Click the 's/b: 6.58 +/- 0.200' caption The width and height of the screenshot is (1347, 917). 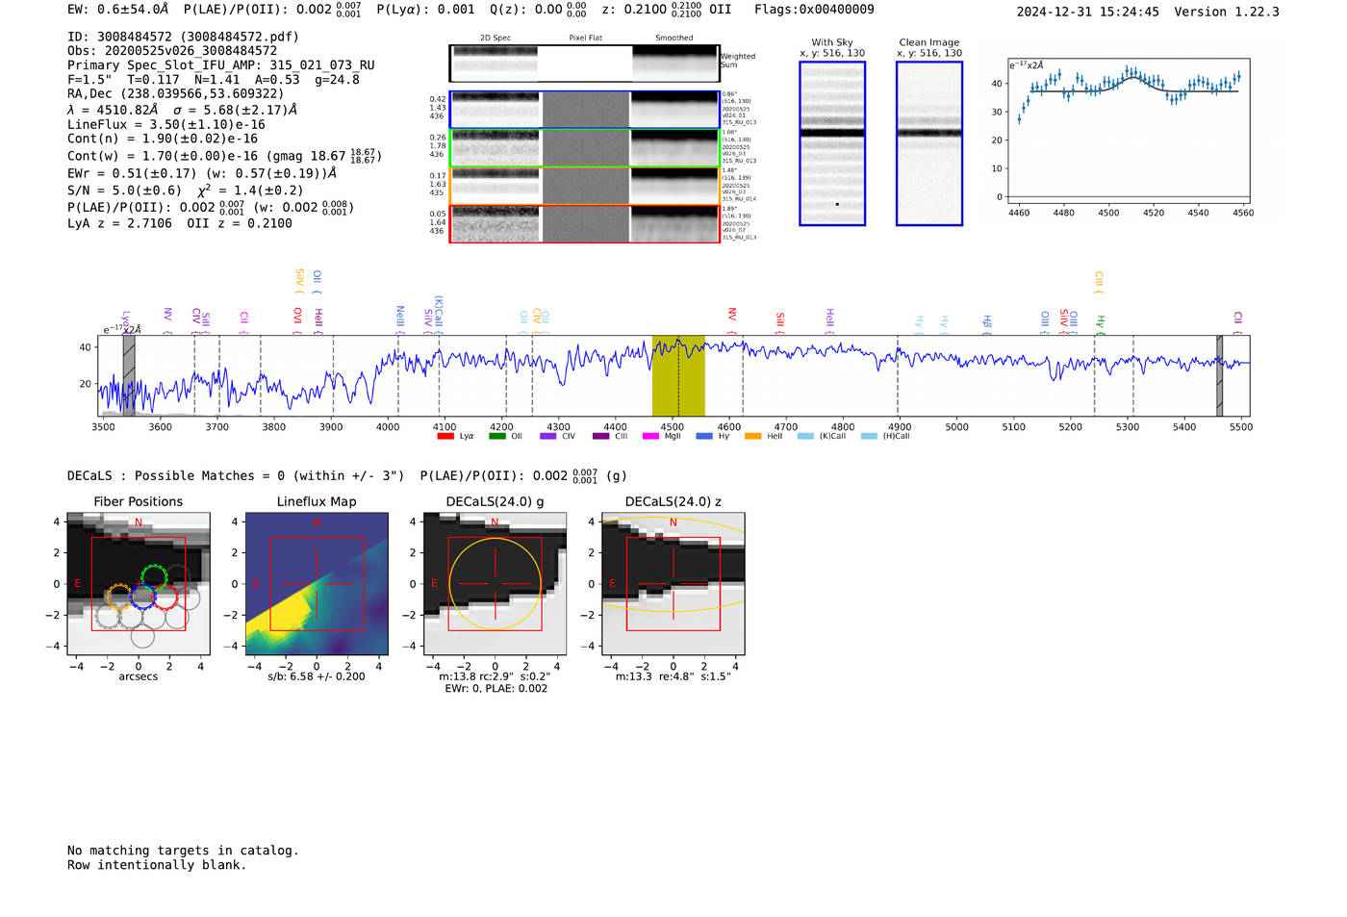coord(317,676)
